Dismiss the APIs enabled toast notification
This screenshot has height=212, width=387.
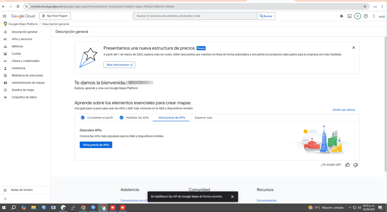232,197
